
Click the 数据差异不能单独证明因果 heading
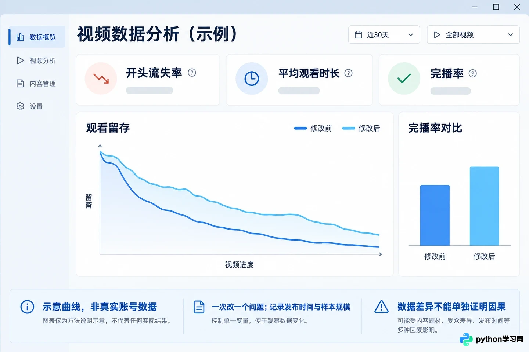point(452,307)
